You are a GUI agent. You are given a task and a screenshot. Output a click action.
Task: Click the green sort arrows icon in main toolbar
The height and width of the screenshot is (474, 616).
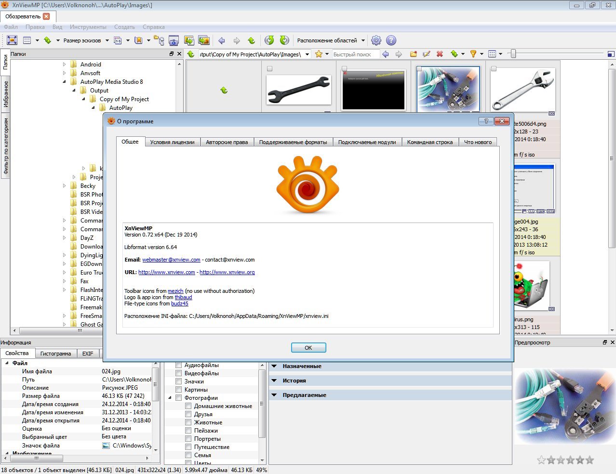[48, 40]
